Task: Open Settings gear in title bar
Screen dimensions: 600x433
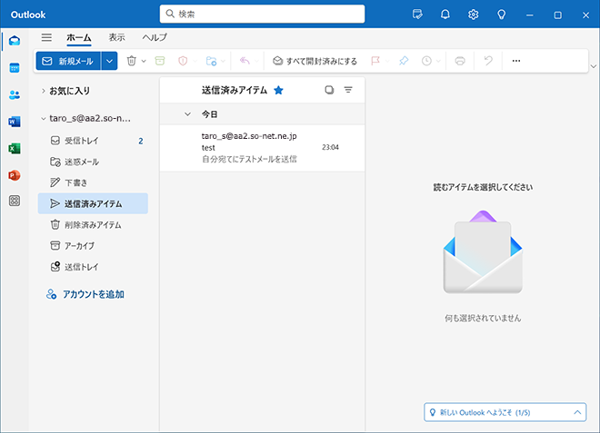Action: [474, 15]
